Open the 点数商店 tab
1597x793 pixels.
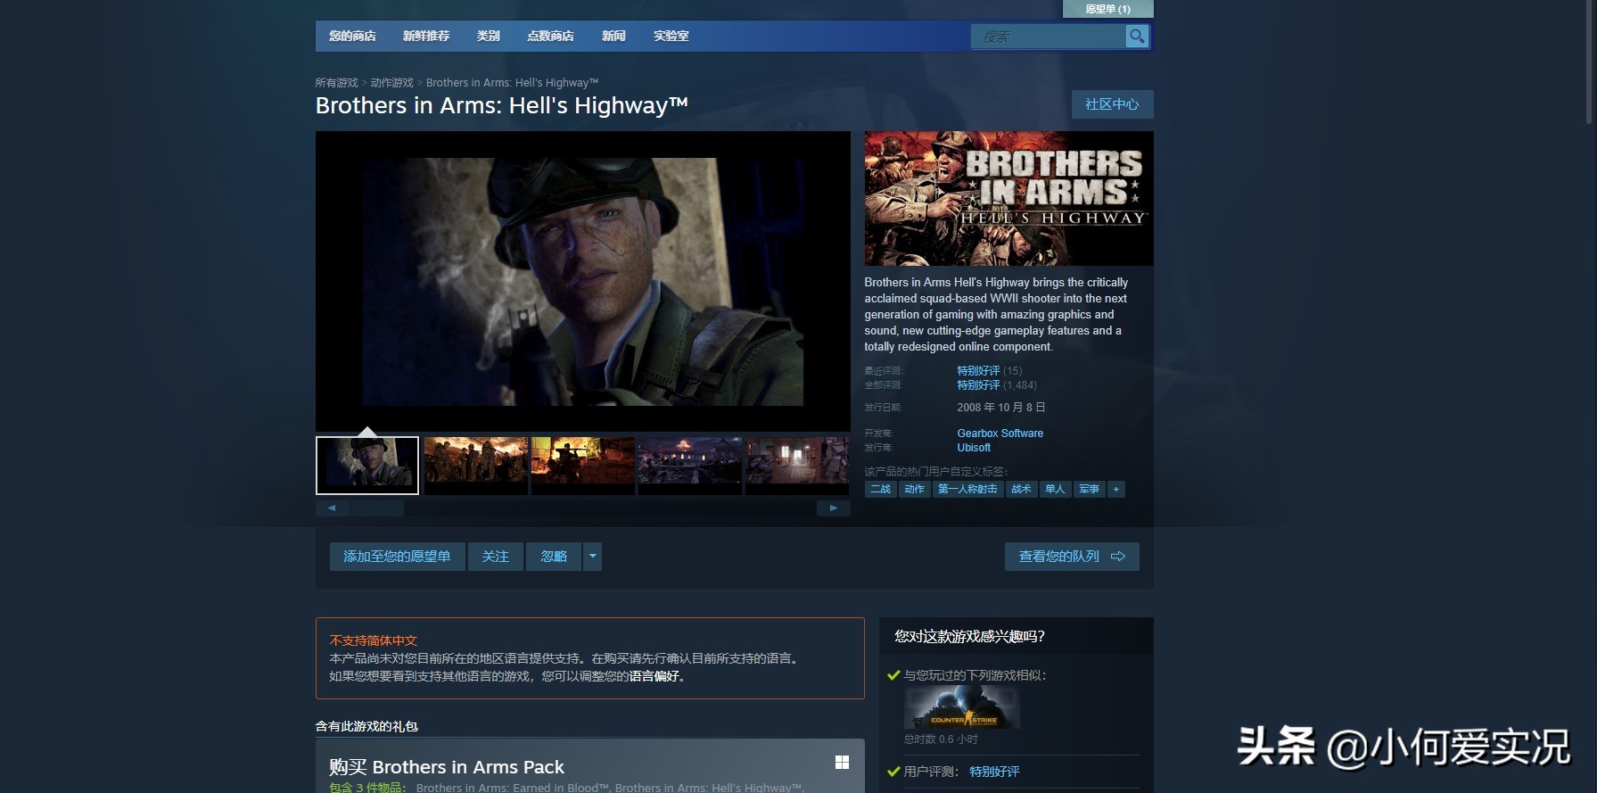tap(550, 36)
